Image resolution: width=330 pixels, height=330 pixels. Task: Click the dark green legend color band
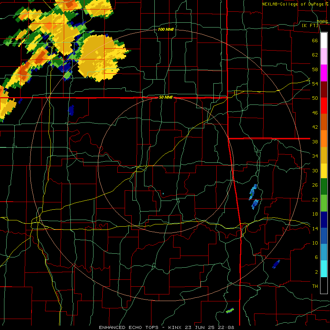324,187
